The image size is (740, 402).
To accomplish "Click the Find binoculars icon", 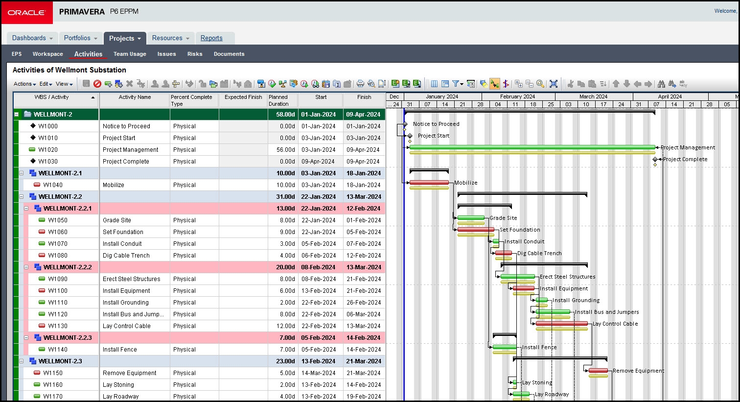I will point(661,84).
